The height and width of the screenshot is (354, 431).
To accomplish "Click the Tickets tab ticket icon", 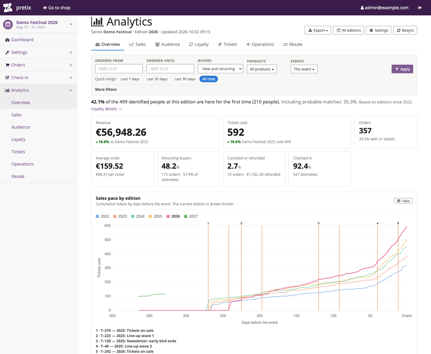I will 220,44.
